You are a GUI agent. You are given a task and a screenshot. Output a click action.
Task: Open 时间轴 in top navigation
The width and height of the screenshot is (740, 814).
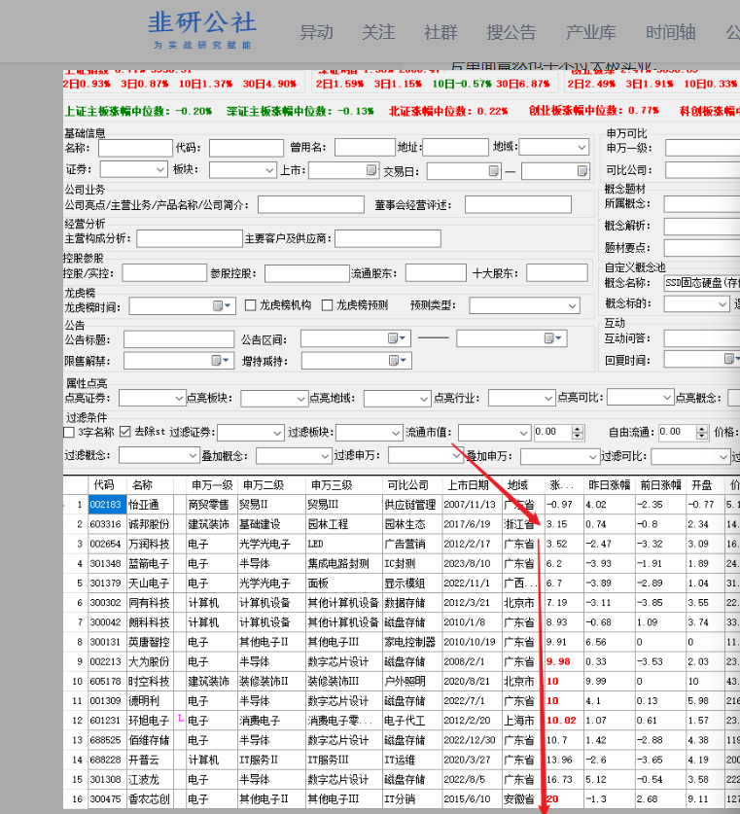click(670, 33)
